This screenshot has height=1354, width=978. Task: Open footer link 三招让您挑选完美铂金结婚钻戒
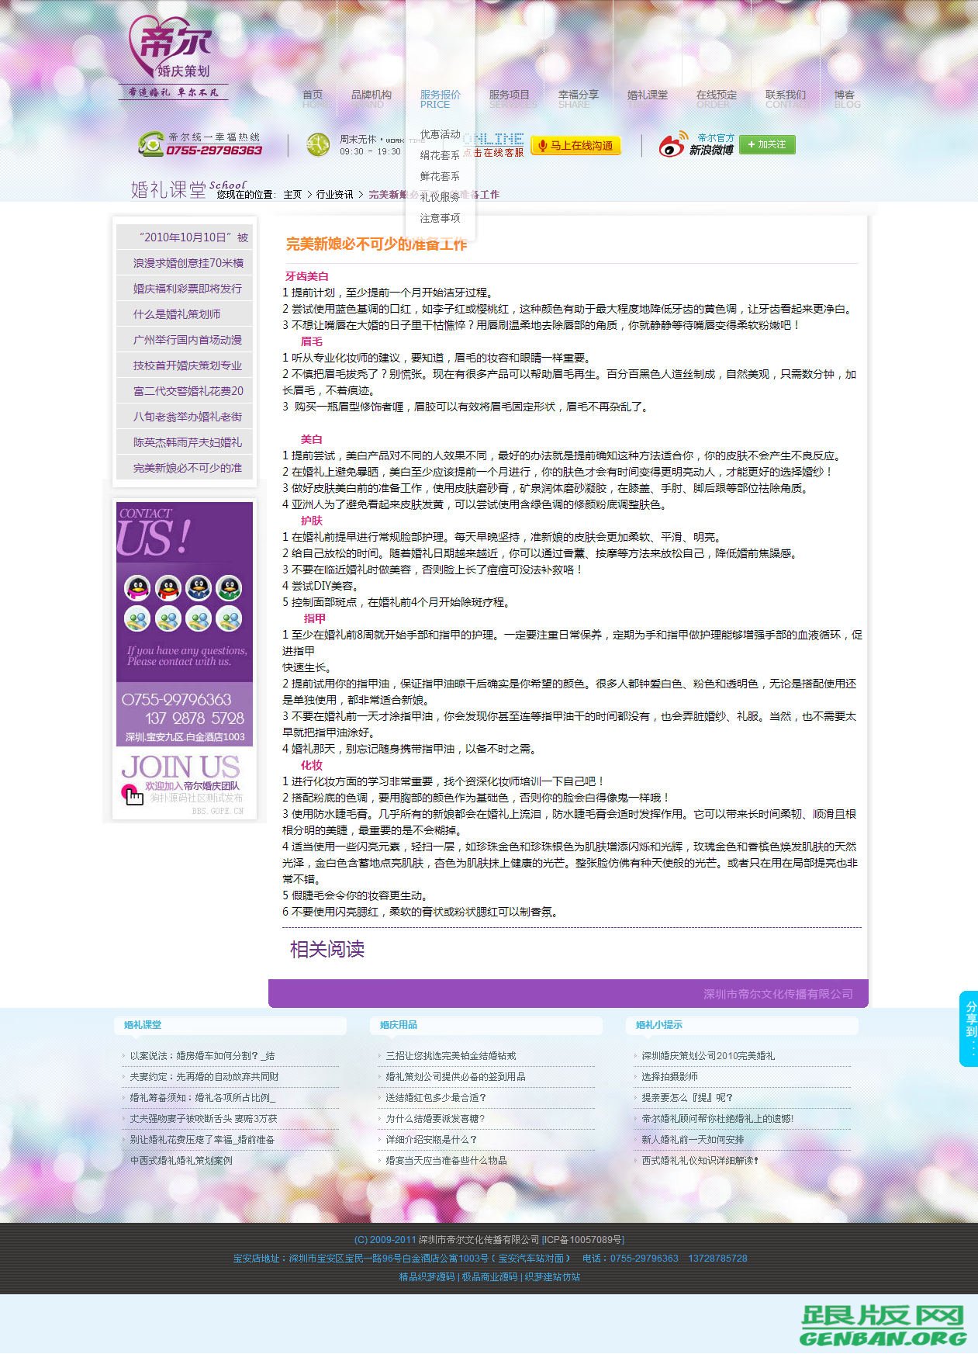click(x=451, y=1056)
